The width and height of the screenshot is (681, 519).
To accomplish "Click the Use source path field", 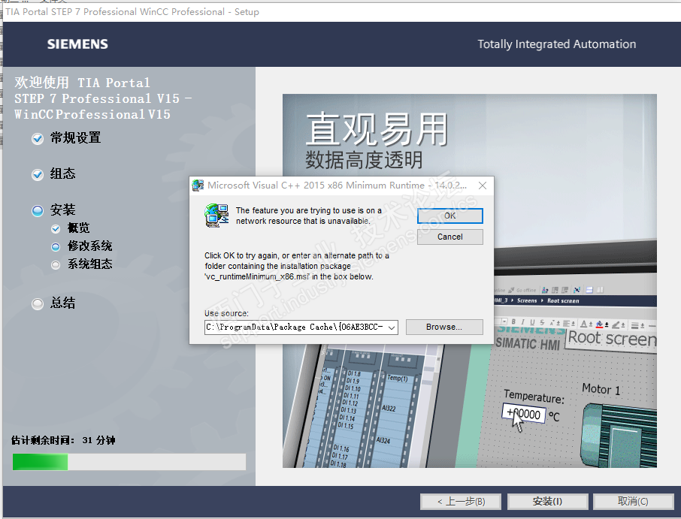I will 301,327.
